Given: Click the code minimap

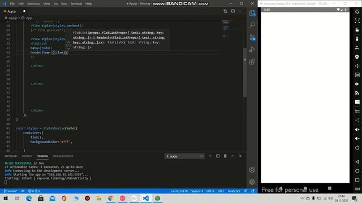Looking at the screenshot, I should [x=232, y=29].
